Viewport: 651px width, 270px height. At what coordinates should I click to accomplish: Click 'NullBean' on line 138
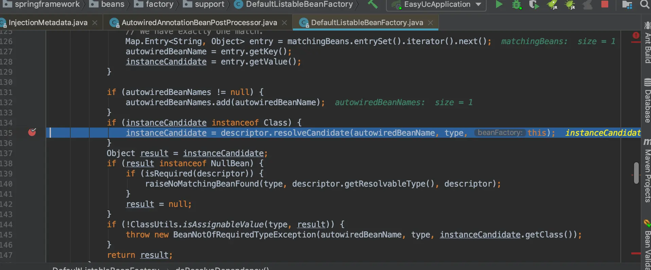(x=230, y=163)
